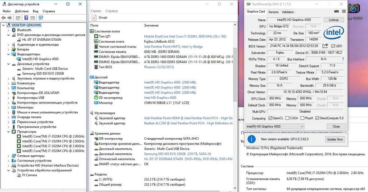This screenshot has height=192, width=368.
Task: Scan for hardware changes via monitor toolbar icon
Action: tap(41, 18)
